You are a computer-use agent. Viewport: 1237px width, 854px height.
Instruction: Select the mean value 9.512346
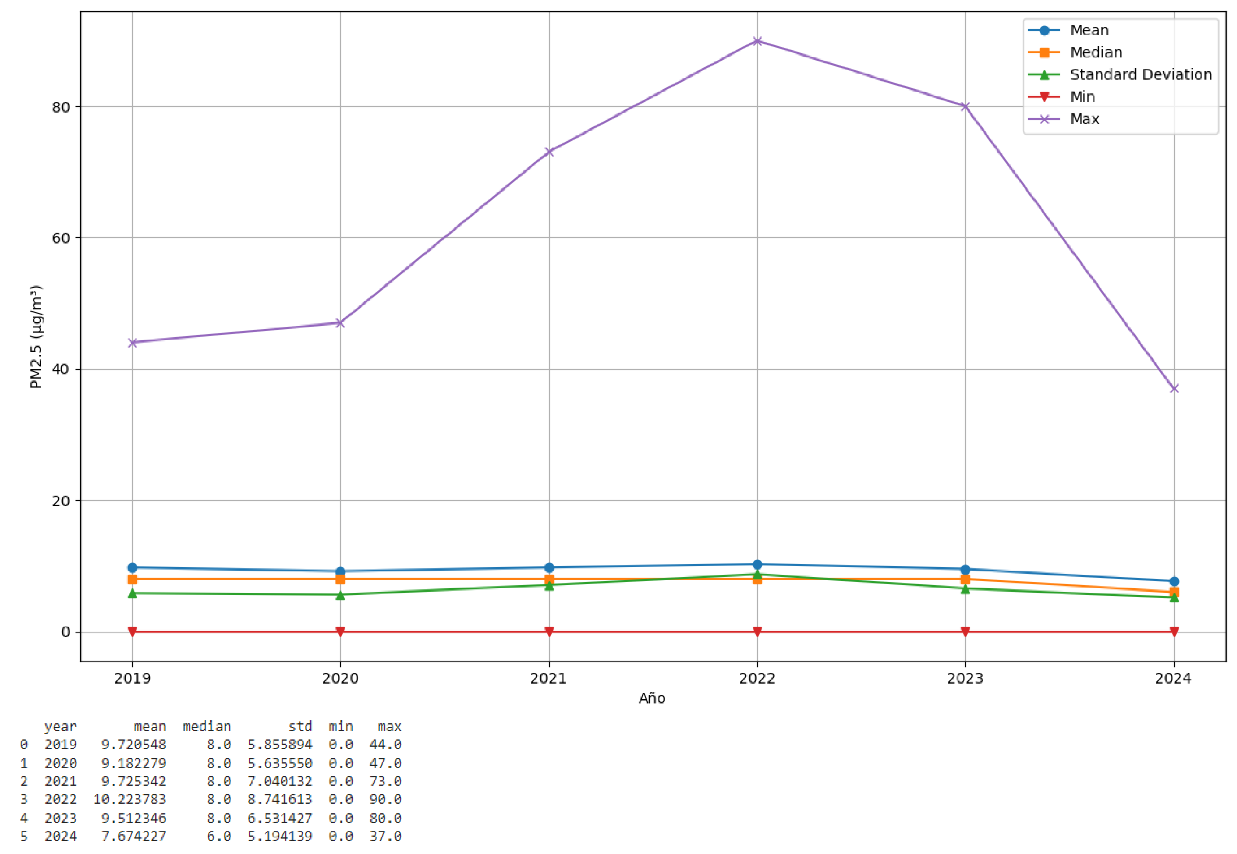[x=134, y=818]
